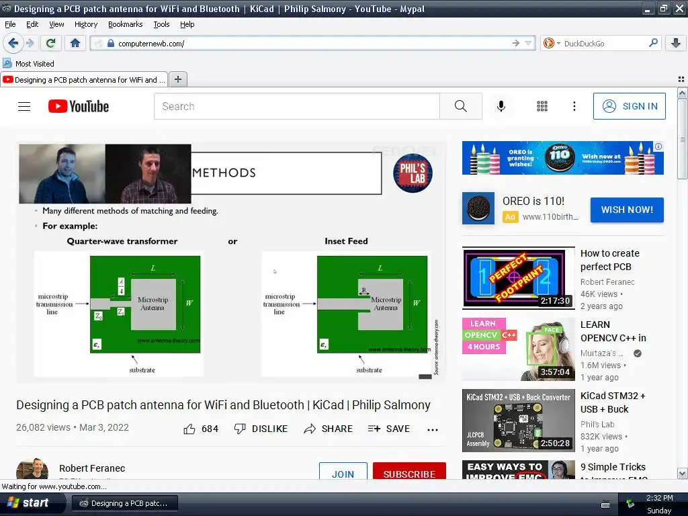688x516 pixels.
Task: Open the History menu
Action: [x=85, y=24]
